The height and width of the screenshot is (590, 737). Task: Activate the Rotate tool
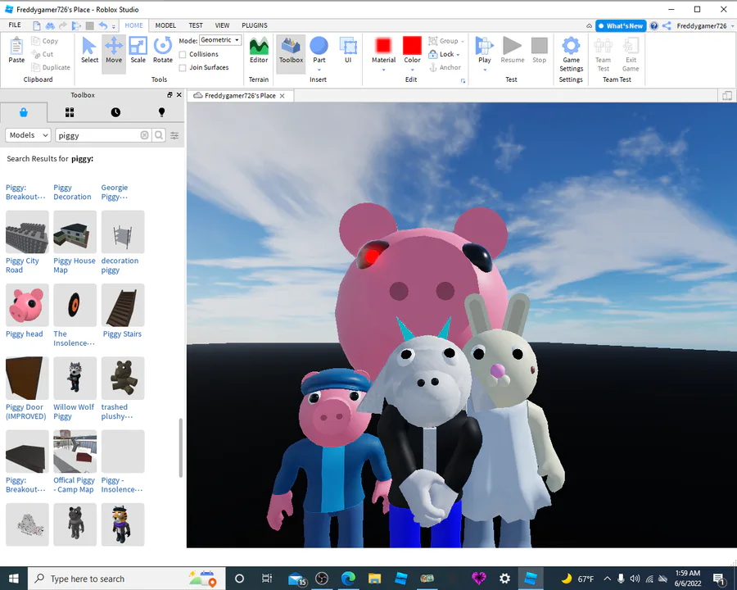pyautogui.click(x=163, y=50)
